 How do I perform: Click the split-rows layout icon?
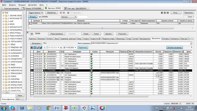coord(168,13)
